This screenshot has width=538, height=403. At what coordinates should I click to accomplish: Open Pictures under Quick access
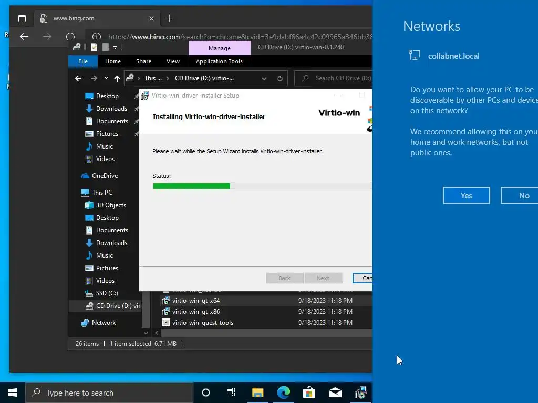[107, 134]
